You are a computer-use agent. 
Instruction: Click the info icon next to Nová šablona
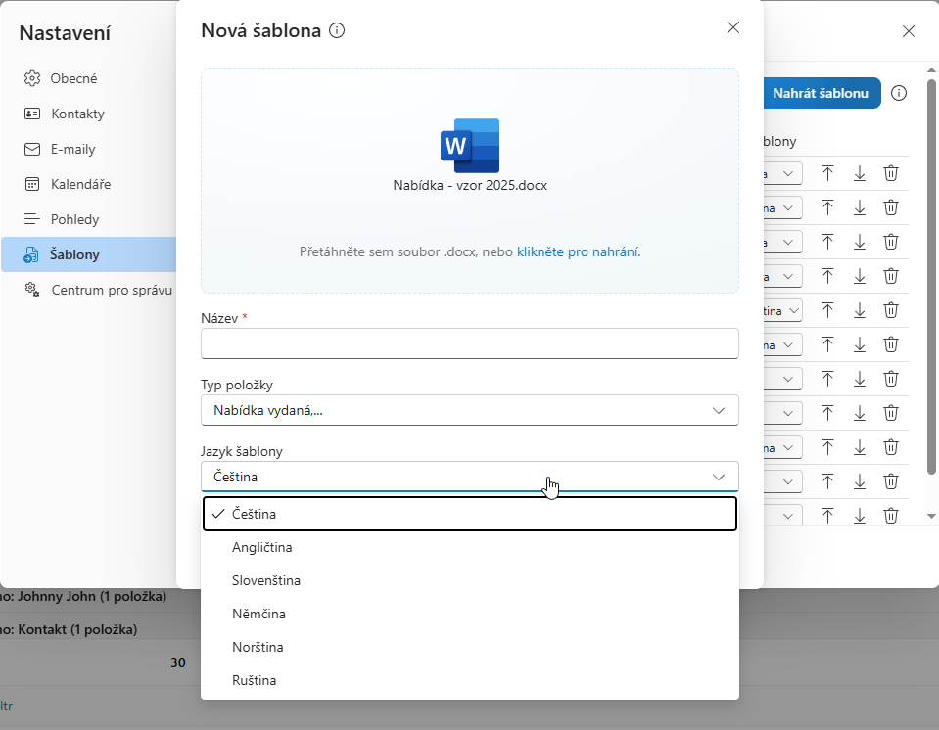[x=337, y=31]
